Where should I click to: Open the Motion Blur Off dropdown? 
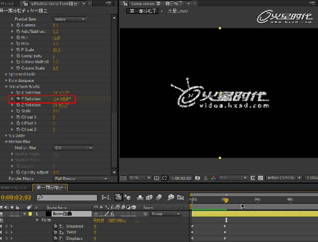click(73, 148)
